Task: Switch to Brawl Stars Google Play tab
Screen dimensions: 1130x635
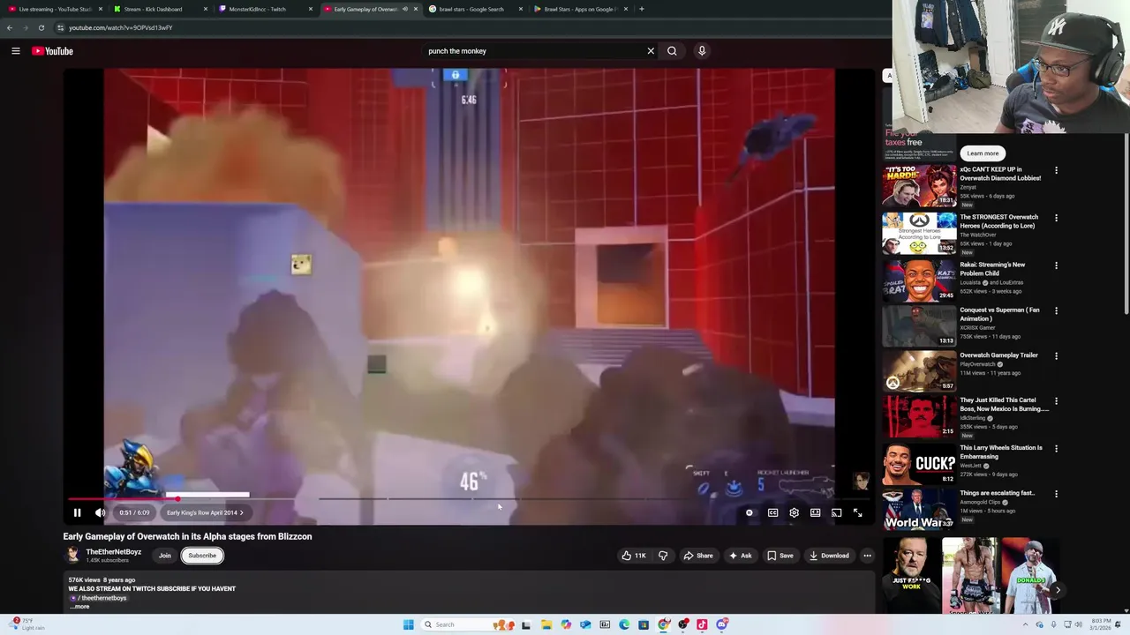Action: pos(579,9)
